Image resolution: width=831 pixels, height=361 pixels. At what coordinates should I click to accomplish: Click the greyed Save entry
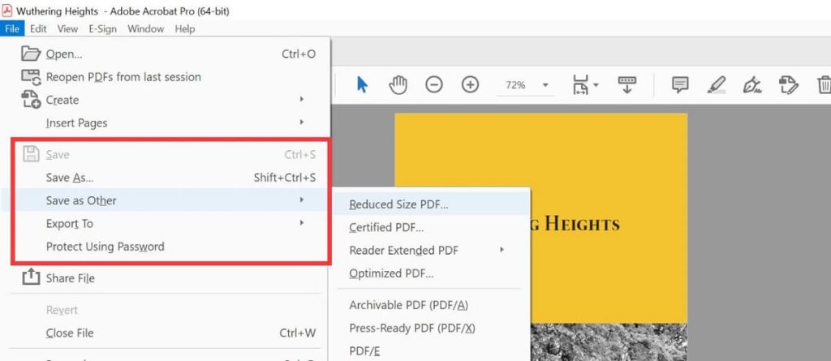tap(165, 155)
